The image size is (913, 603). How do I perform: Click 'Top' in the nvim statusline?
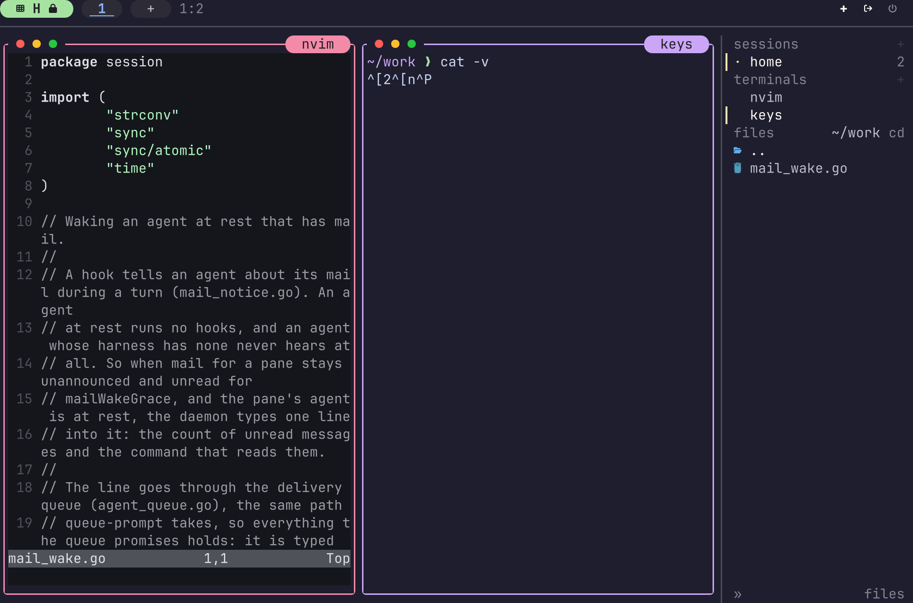[x=338, y=558]
